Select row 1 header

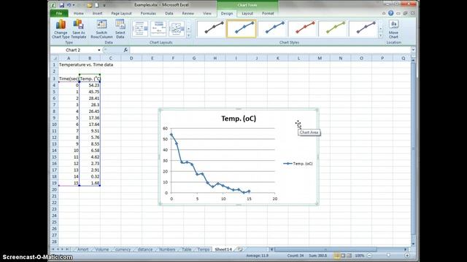(54, 65)
